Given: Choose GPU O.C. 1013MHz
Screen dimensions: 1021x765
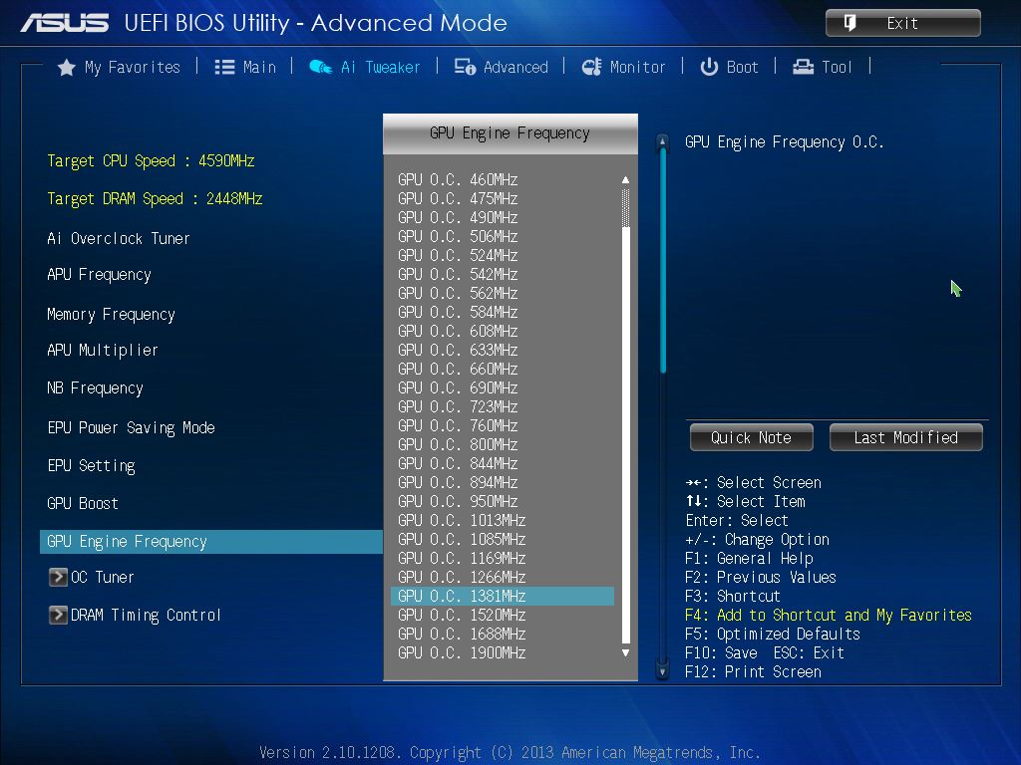Looking at the screenshot, I should pos(462,520).
